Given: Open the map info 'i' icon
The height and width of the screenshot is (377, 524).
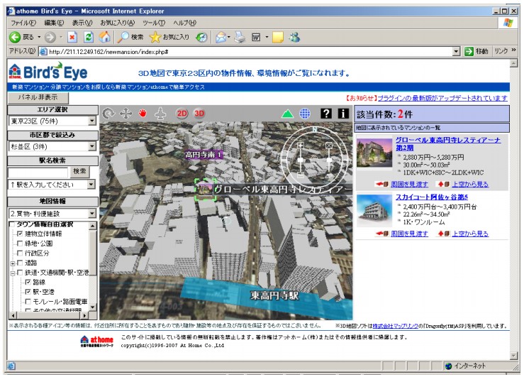Looking at the screenshot, I should coord(343,114).
